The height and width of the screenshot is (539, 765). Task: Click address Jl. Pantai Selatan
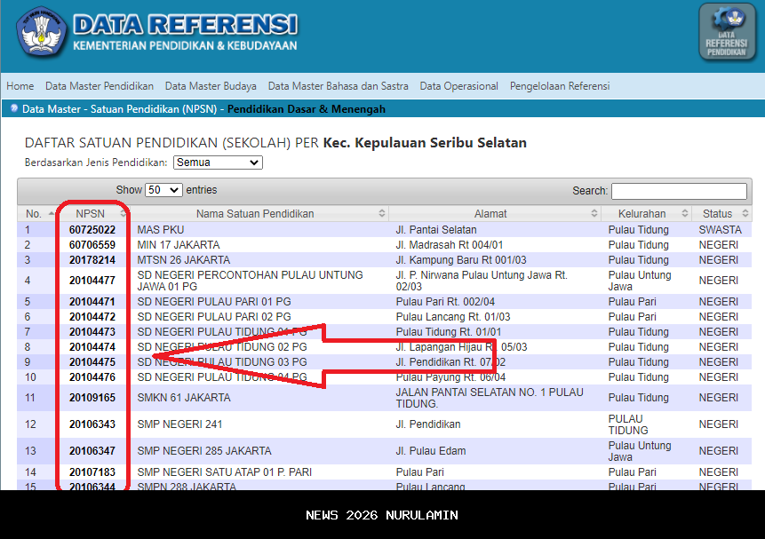[x=436, y=230]
